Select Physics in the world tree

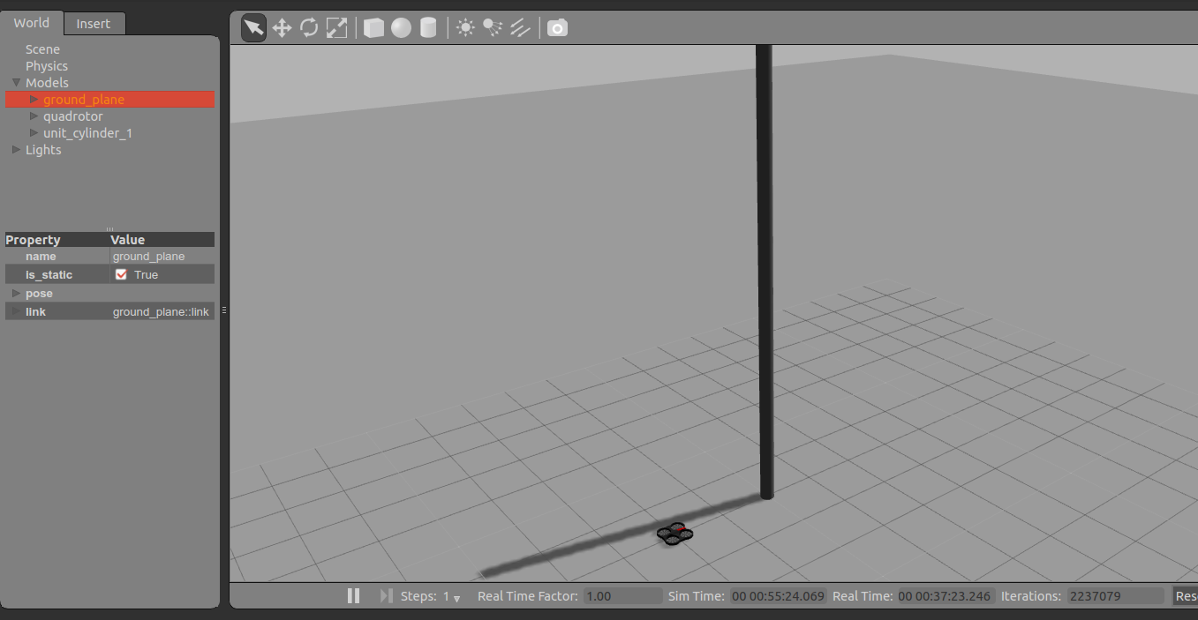(x=47, y=66)
